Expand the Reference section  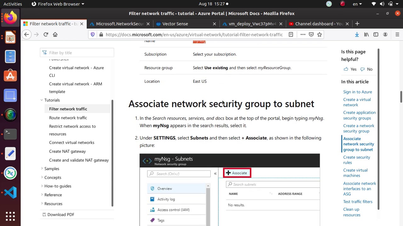click(x=42, y=195)
